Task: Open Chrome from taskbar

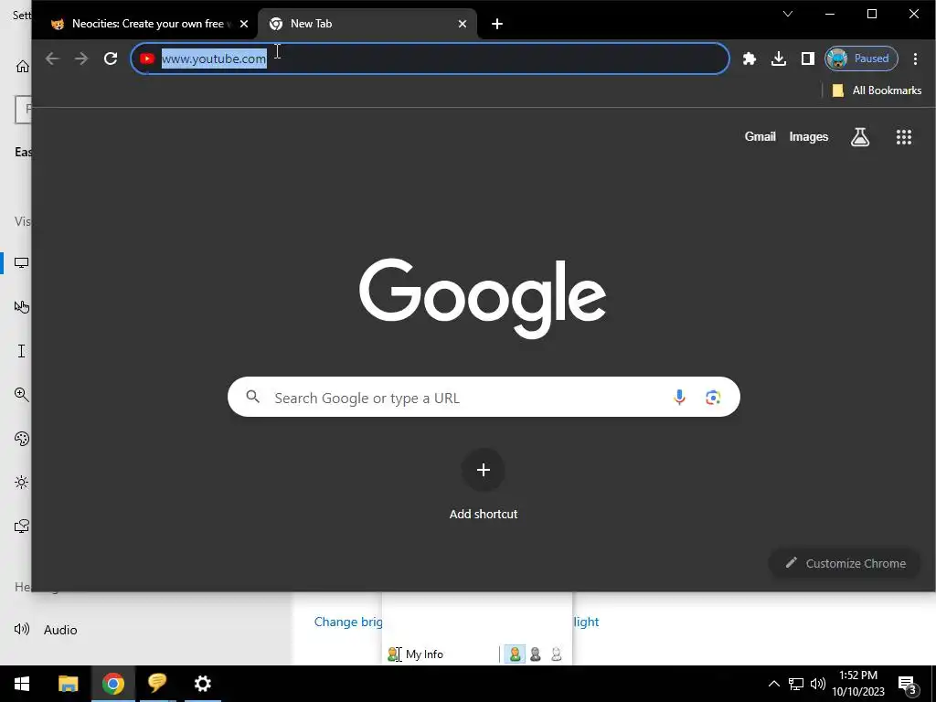Action: click(x=112, y=684)
